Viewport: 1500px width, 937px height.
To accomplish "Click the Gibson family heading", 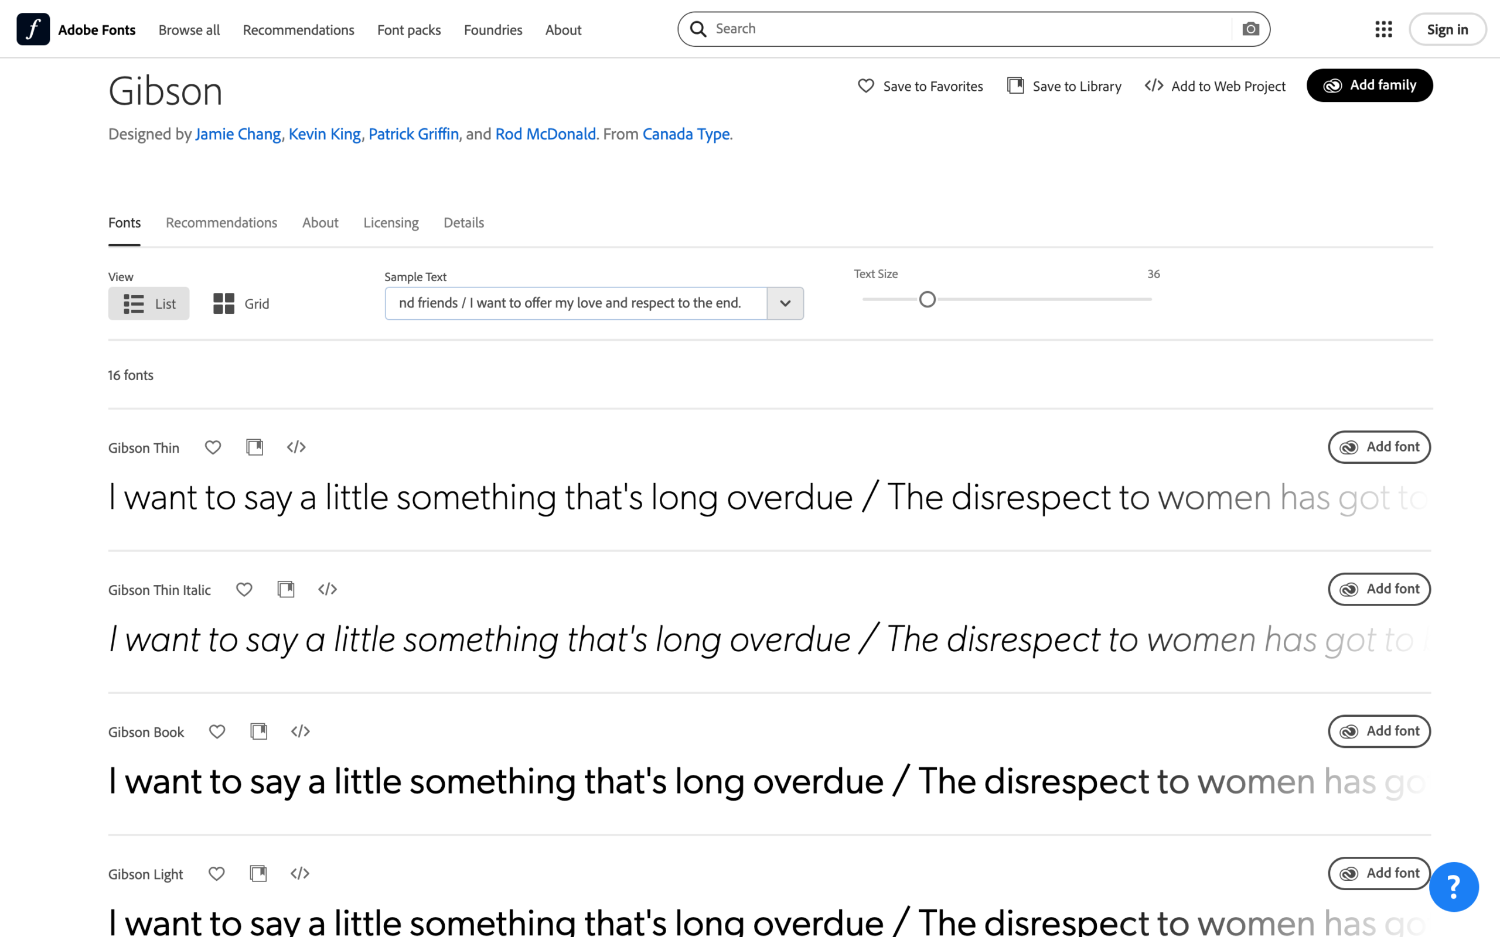I will pos(165,91).
